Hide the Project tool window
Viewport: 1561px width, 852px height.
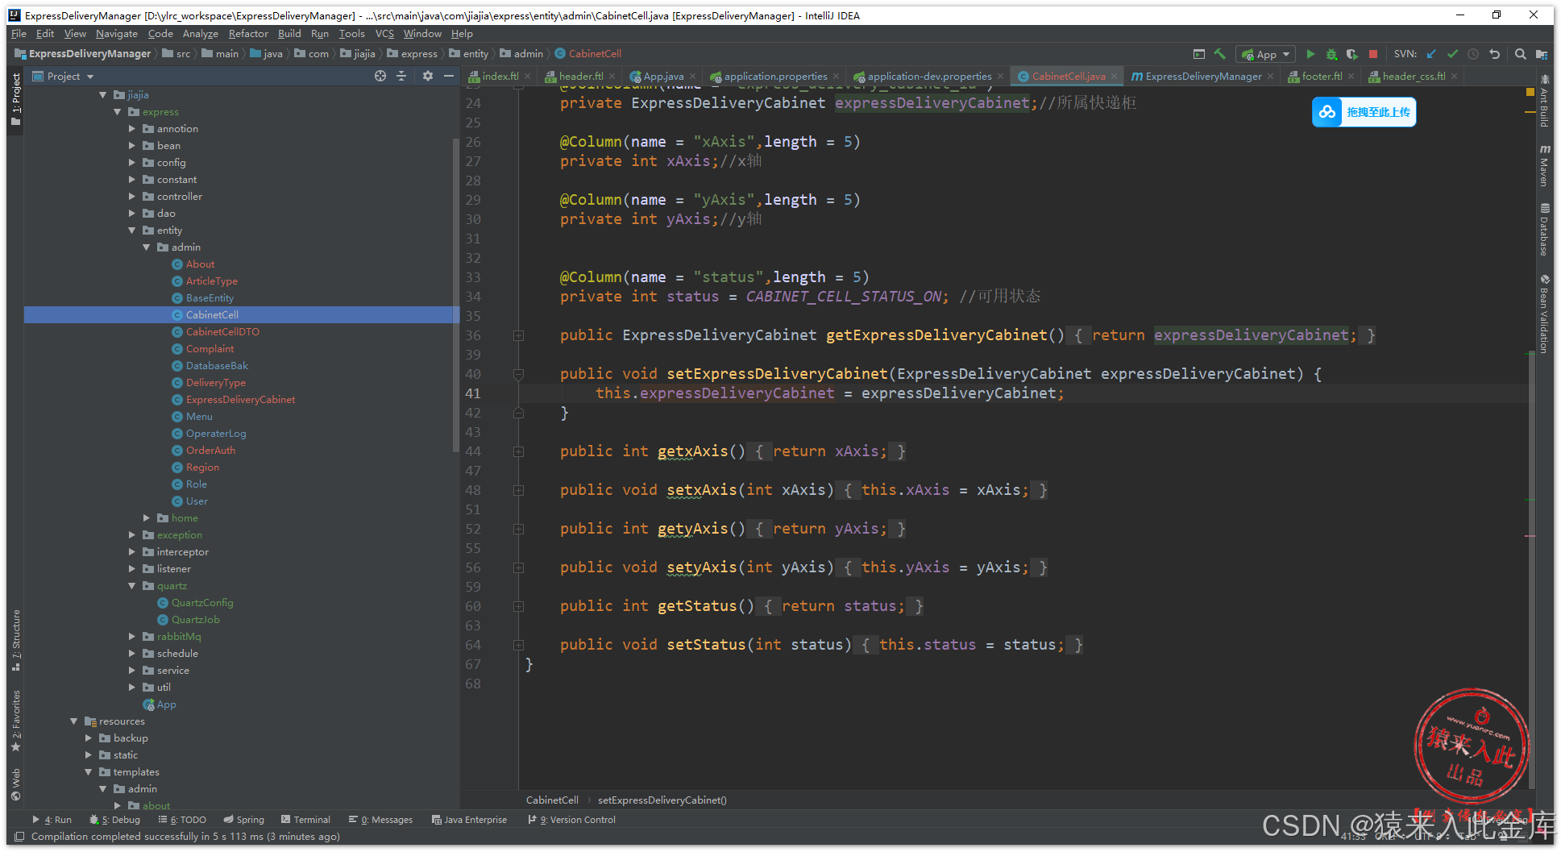[x=449, y=76]
